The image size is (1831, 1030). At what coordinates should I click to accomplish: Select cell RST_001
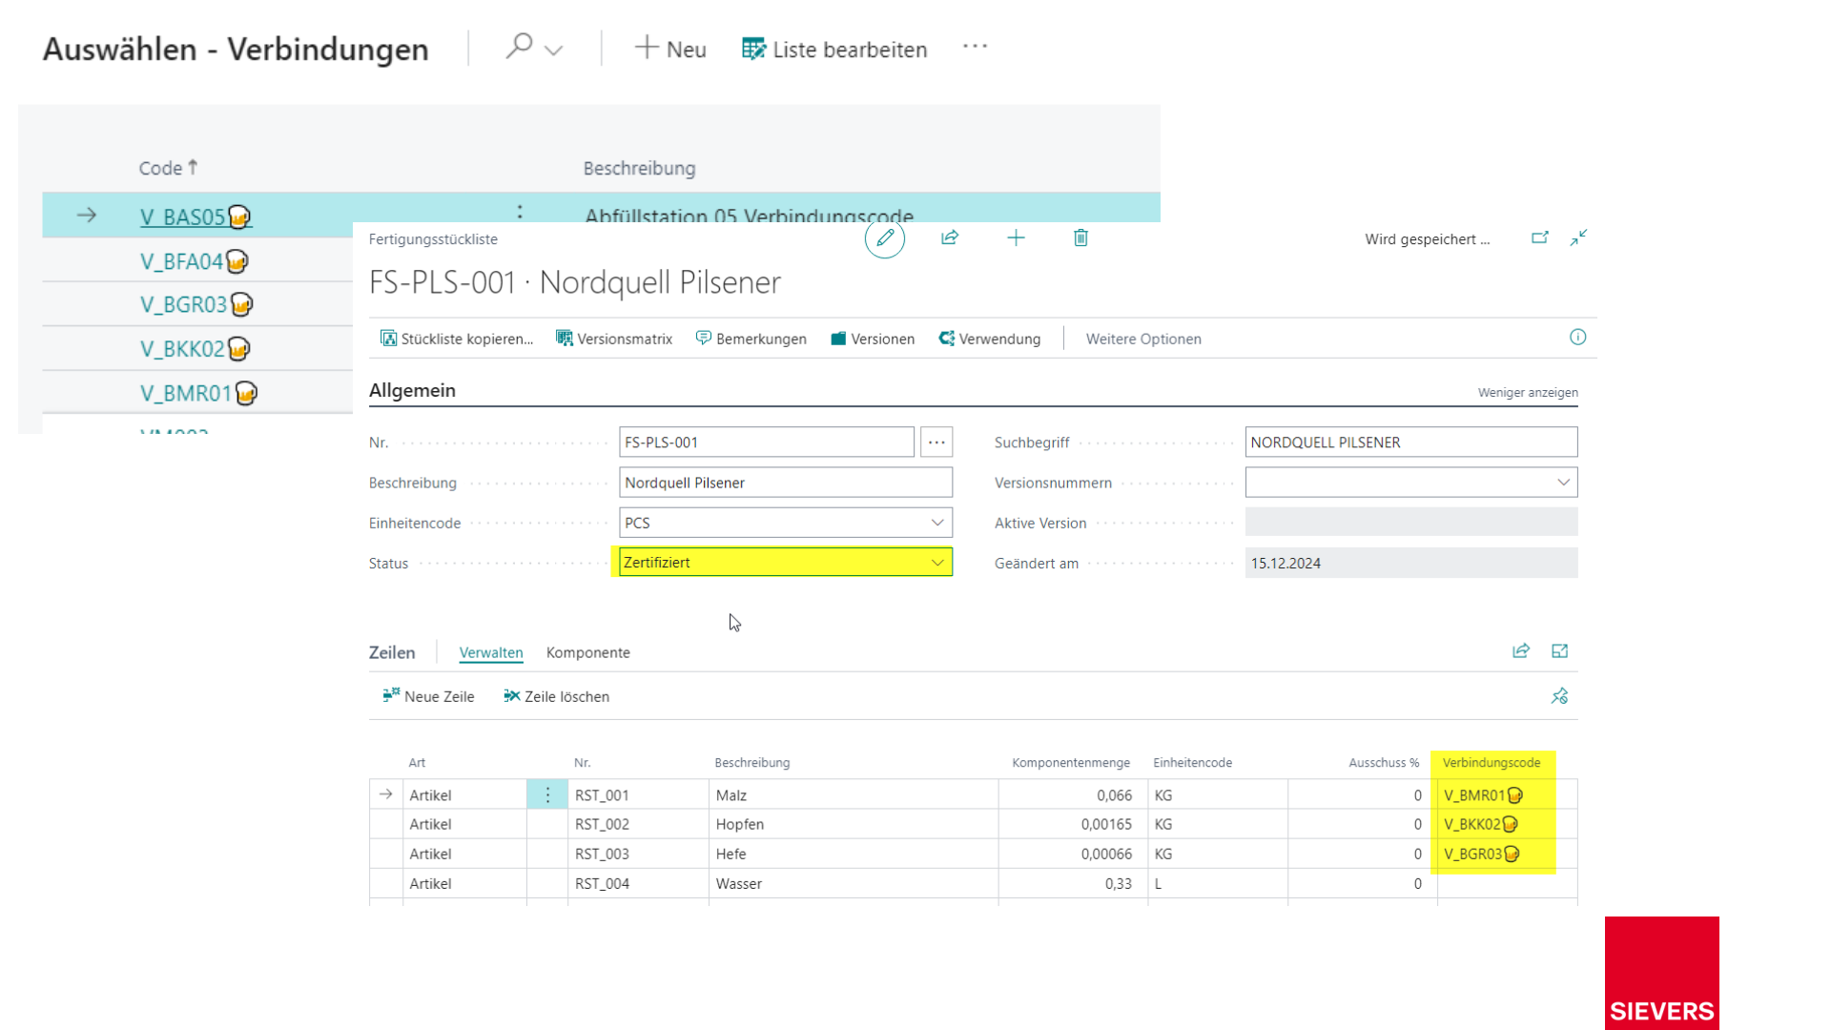(638, 794)
